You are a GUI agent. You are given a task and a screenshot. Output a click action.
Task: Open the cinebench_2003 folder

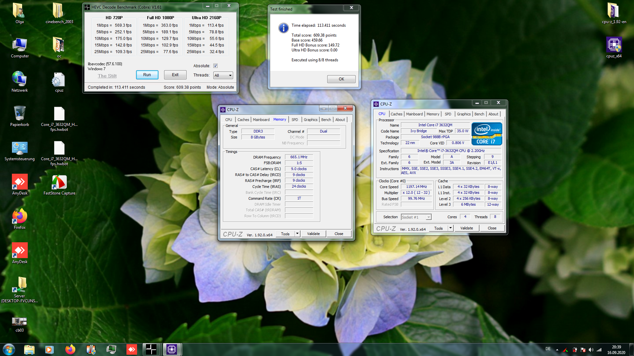[59, 13]
